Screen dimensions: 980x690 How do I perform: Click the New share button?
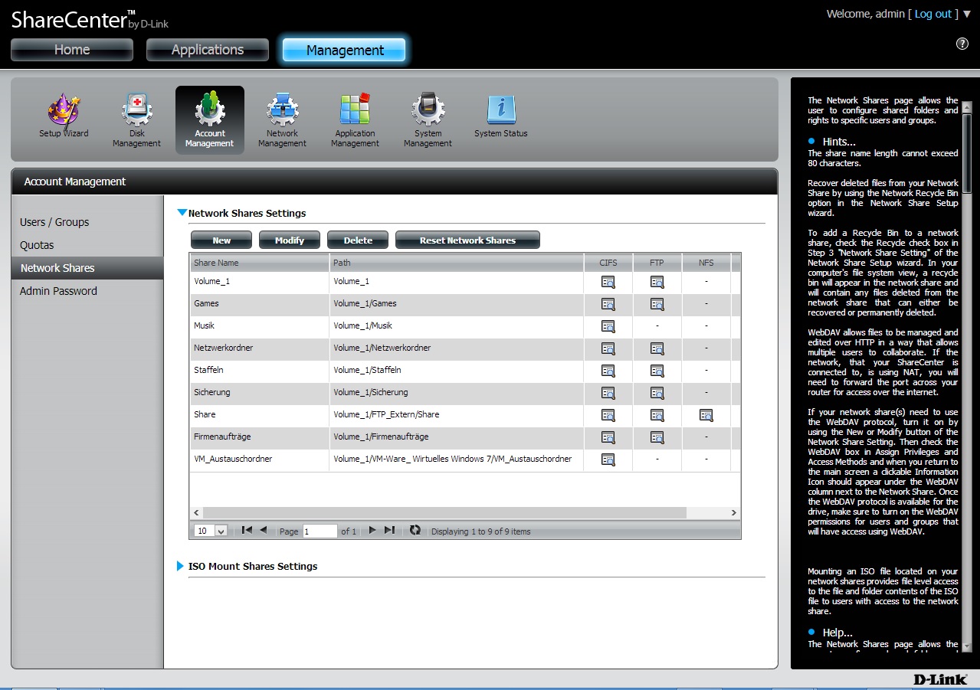point(221,240)
